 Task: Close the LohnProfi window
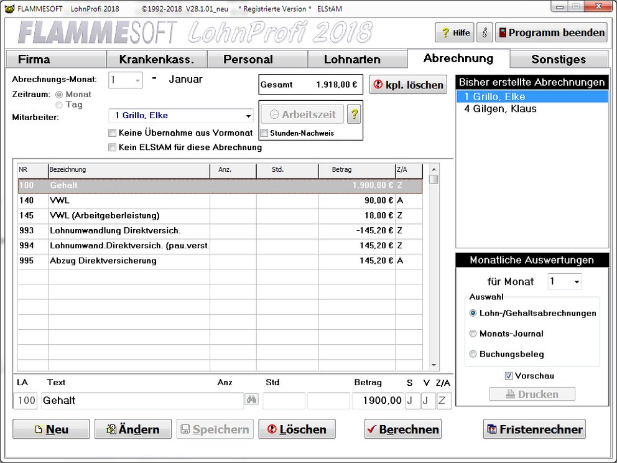[x=598, y=7]
